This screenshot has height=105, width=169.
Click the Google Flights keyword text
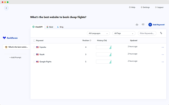[x=45, y=62]
